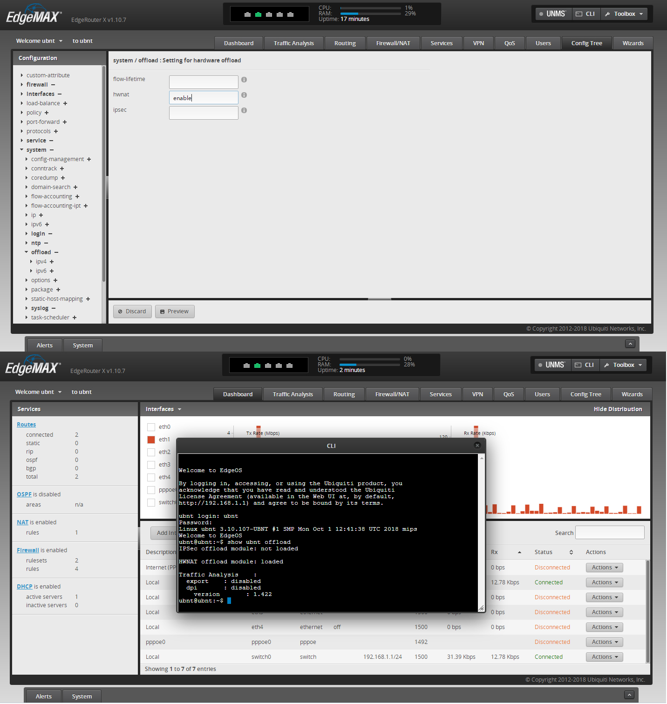Click the minus icon beside service
This screenshot has width=667, height=704.
point(51,141)
